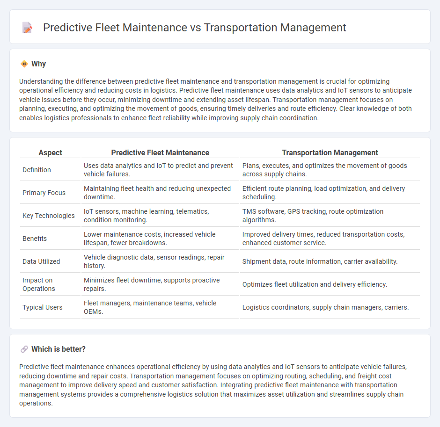Select the page title 'Predictive Fleet Maintenance vs Transportation Management'
The height and width of the screenshot is (427, 440).
click(x=194, y=28)
